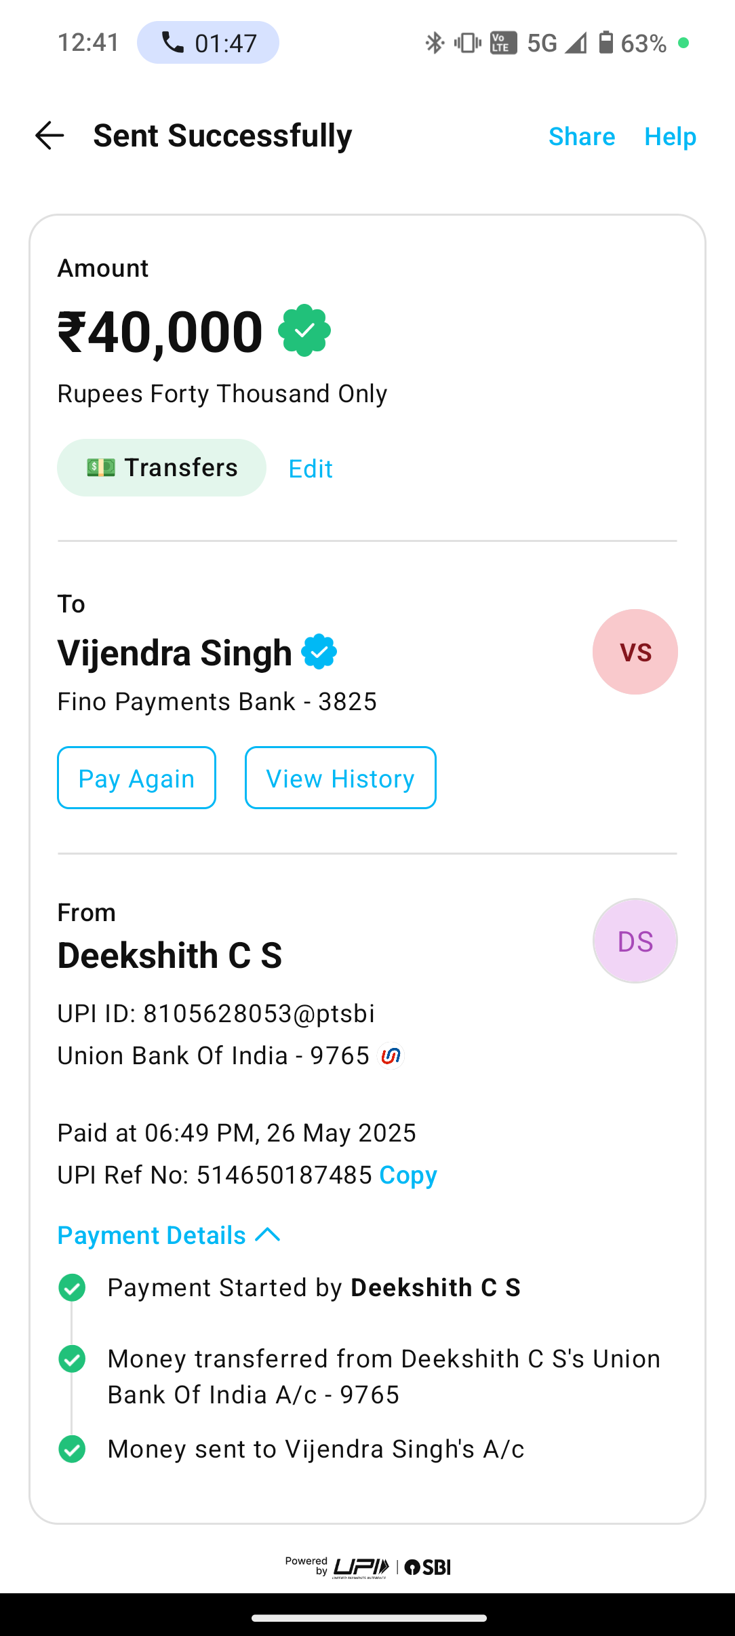Tap the VS recipient avatar
The image size is (735, 1636).
[x=635, y=652]
